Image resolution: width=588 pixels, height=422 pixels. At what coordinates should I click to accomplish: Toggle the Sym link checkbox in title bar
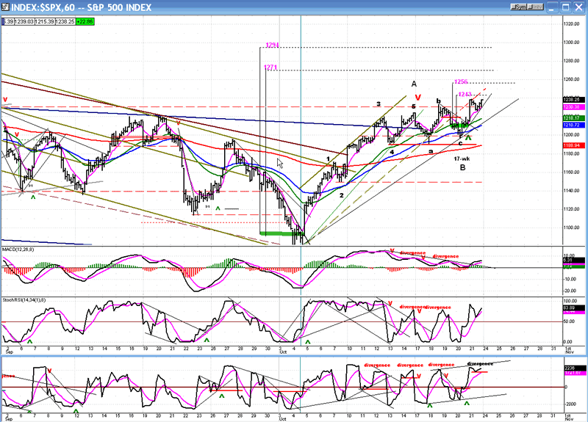click(519, 7)
